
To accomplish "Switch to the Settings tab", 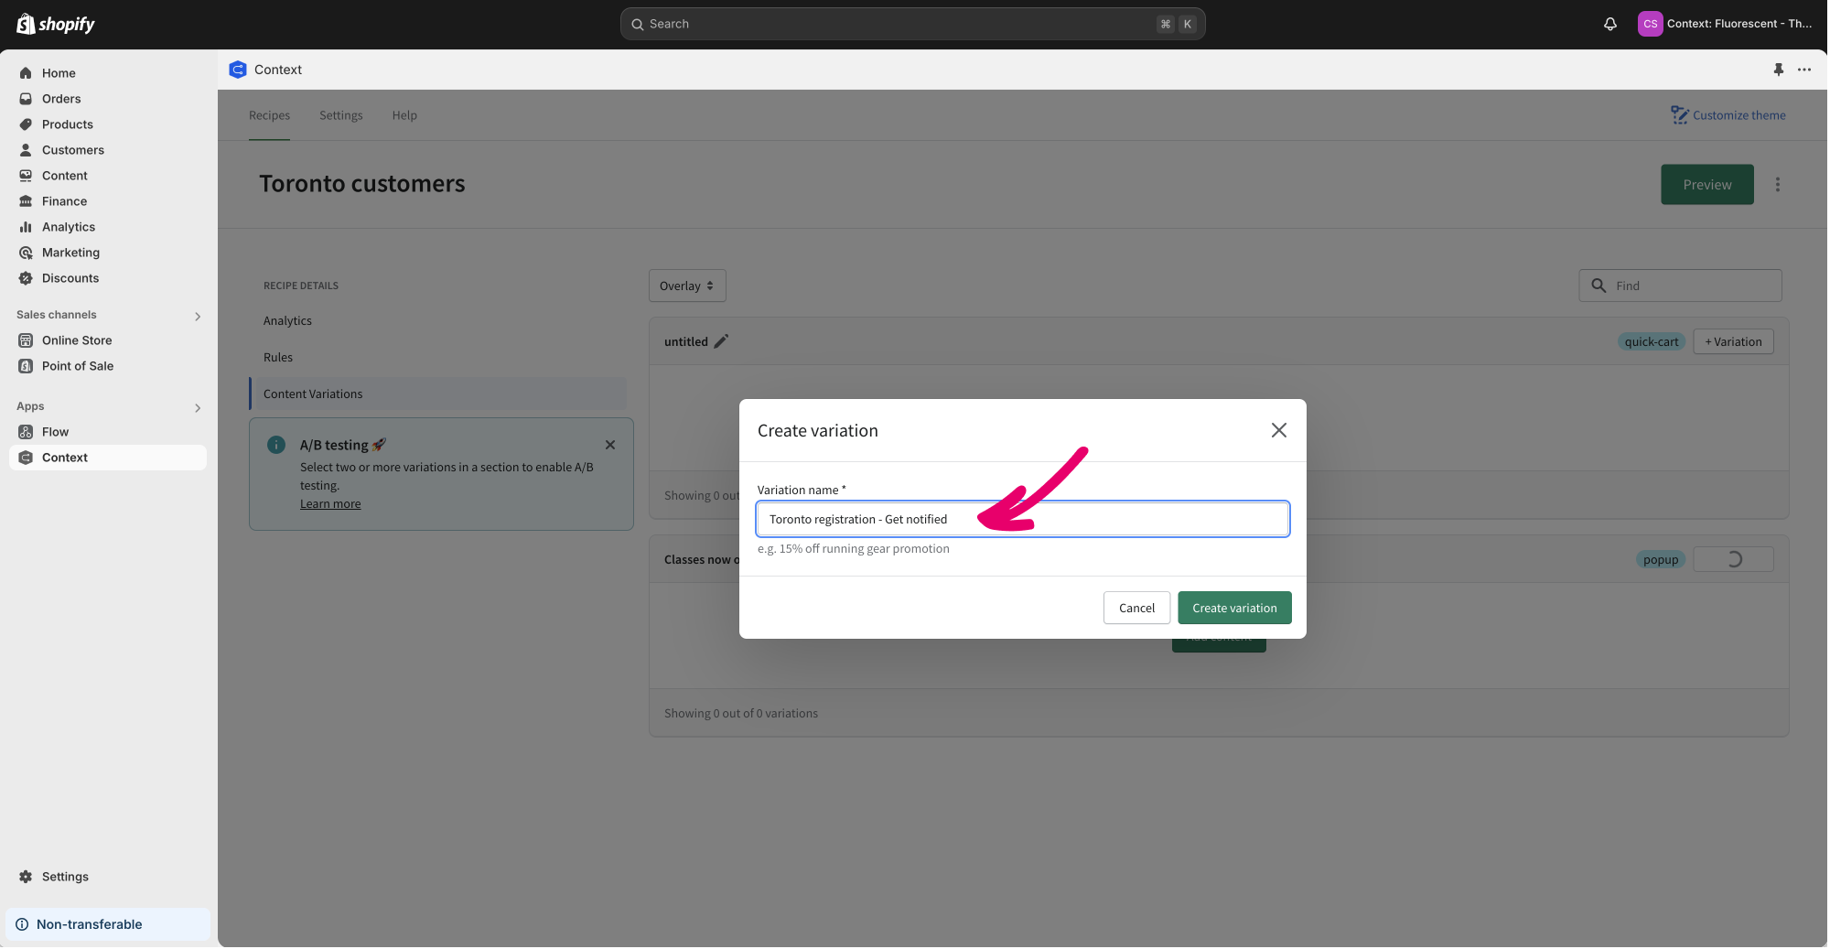I will click(340, 115).
